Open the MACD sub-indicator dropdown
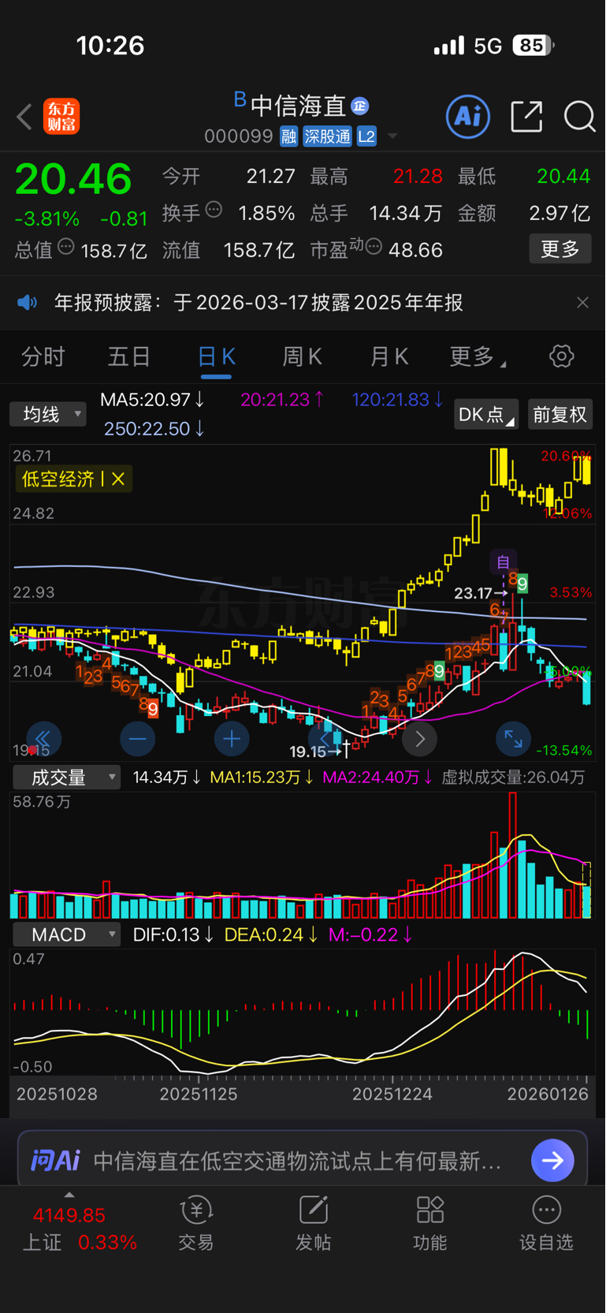 tap(67, 934)
